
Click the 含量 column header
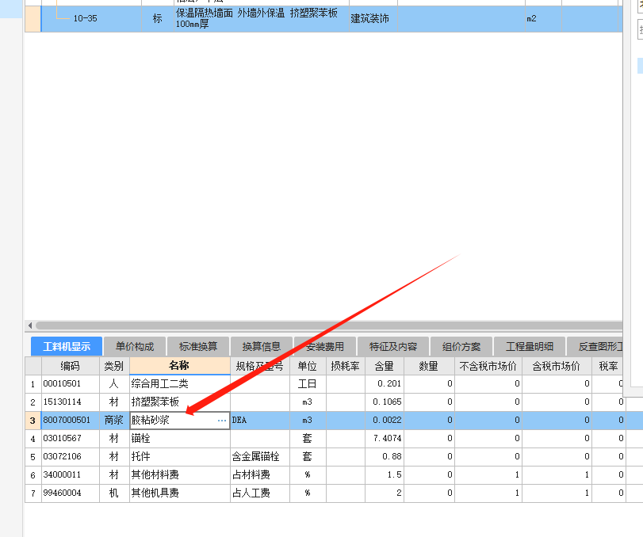385,366
